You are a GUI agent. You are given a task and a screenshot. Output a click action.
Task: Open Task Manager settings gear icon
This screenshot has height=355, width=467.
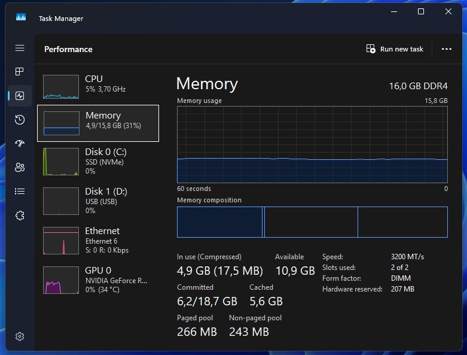20,336
